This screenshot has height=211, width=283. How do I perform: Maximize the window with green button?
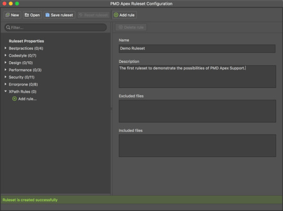click(x=17, y=4)
